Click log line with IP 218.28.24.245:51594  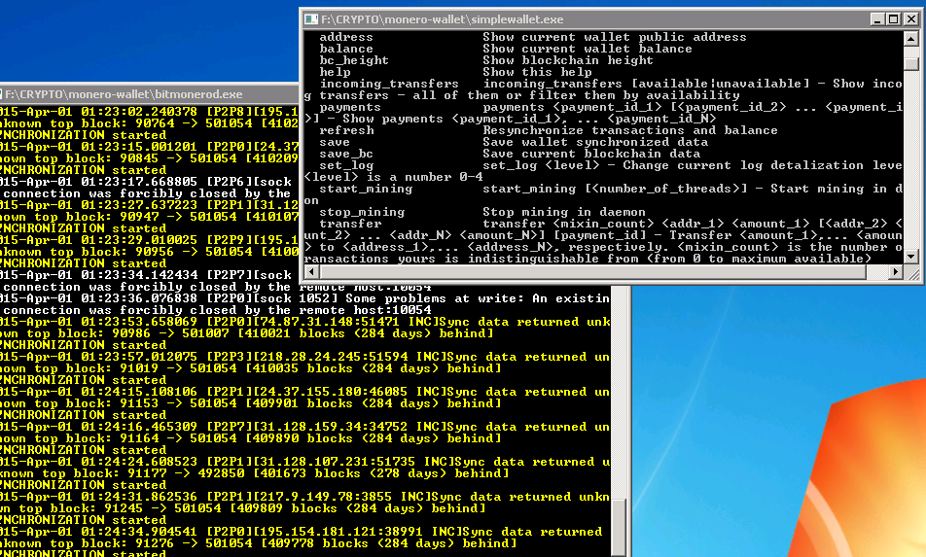pyautogui.click(x=305, y=357)
